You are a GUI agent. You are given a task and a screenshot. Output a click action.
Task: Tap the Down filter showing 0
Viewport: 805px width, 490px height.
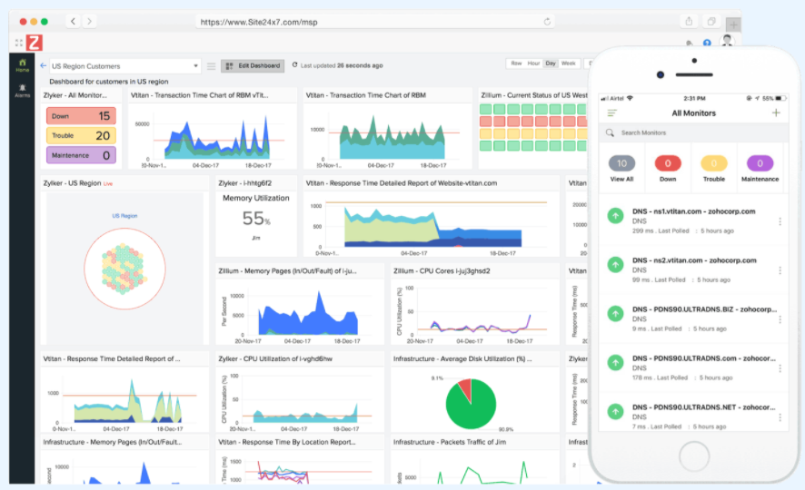668,164
